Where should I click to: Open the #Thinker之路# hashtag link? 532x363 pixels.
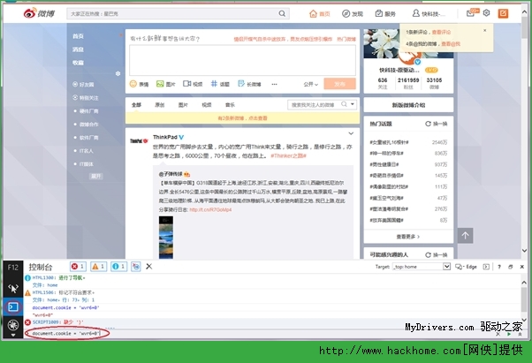click(288, 156)
